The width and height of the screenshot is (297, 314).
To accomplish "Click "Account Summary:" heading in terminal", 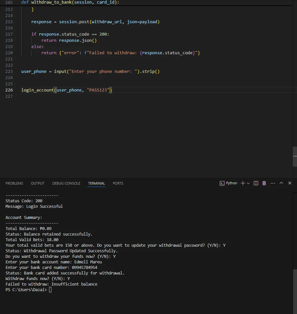I will 24,218.
